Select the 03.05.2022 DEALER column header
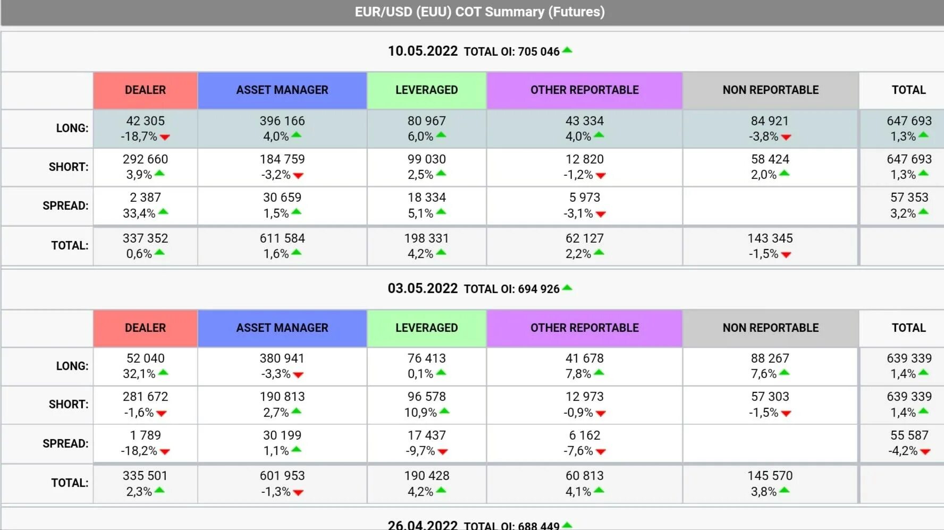 (x=146, y=328)
